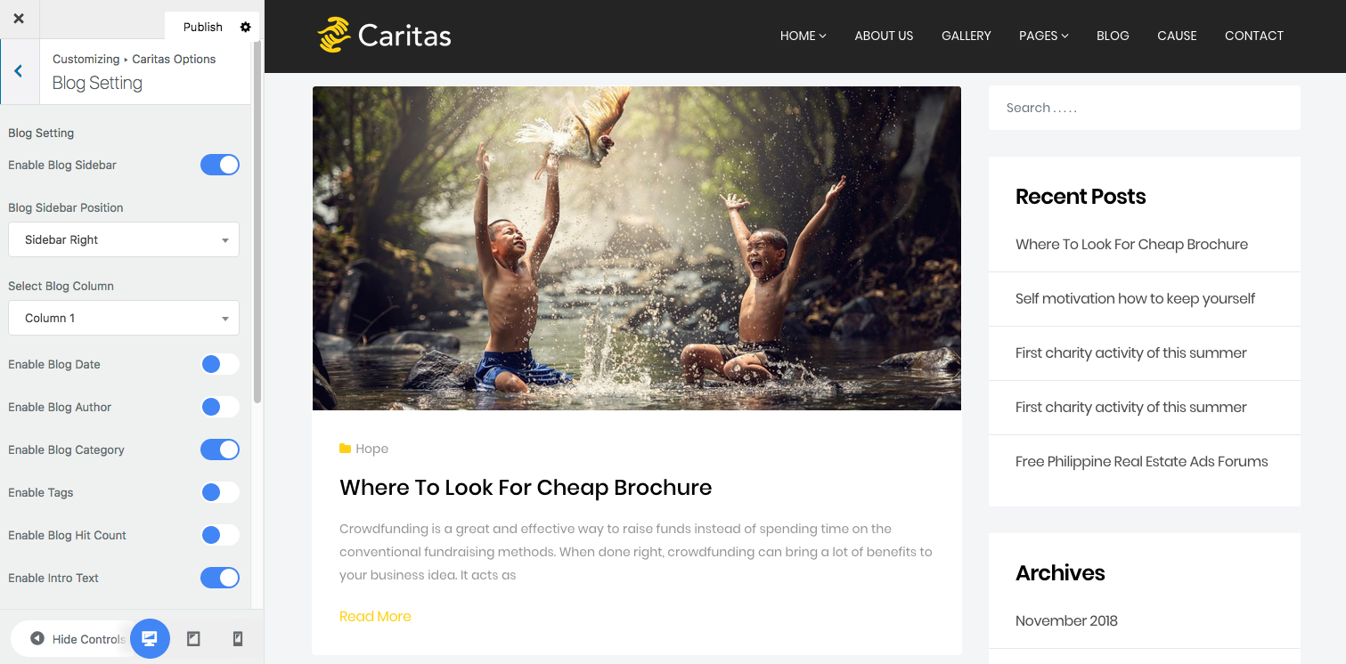1346x664 pixels.
Task: Open Blog Sidebar Position dropdown
Action: tap(124, 239)
